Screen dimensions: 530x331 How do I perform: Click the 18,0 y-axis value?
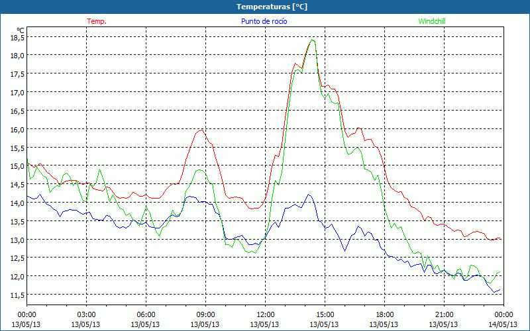click(17, 56)
